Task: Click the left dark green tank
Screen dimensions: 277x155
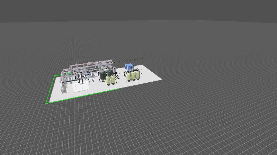Action: [103, 75]
